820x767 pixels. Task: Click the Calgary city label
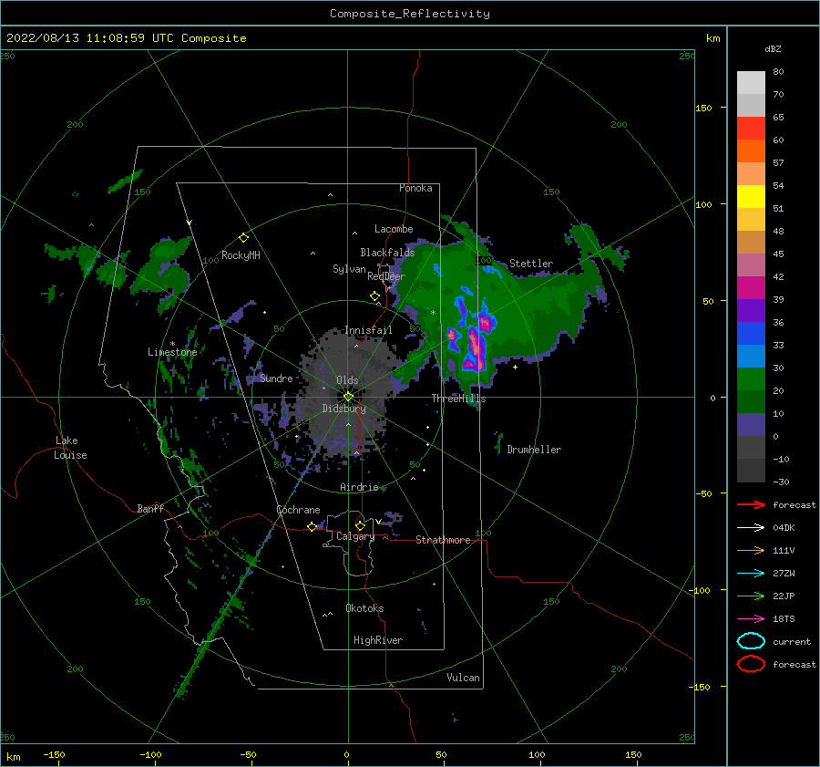click(355, 536)
